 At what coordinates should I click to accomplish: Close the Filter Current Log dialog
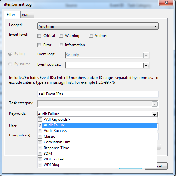pyautogui.click(x=166, y=3)
